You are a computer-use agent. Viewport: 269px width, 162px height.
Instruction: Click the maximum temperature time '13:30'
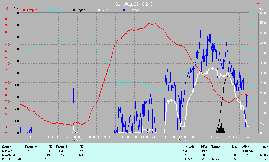point(30,155)
